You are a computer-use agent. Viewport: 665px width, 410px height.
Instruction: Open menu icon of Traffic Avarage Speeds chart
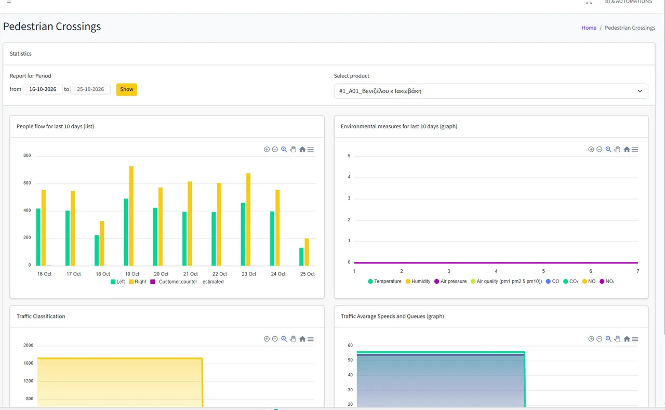[x=635, y=339]
